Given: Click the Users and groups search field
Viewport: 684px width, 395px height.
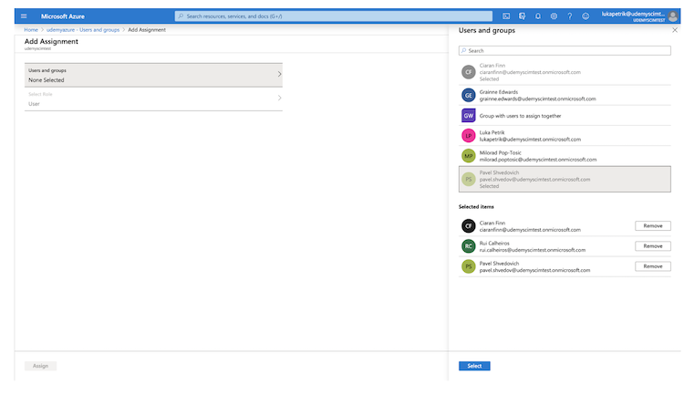Looking at the screenshot, I should [x=565, y=50].
